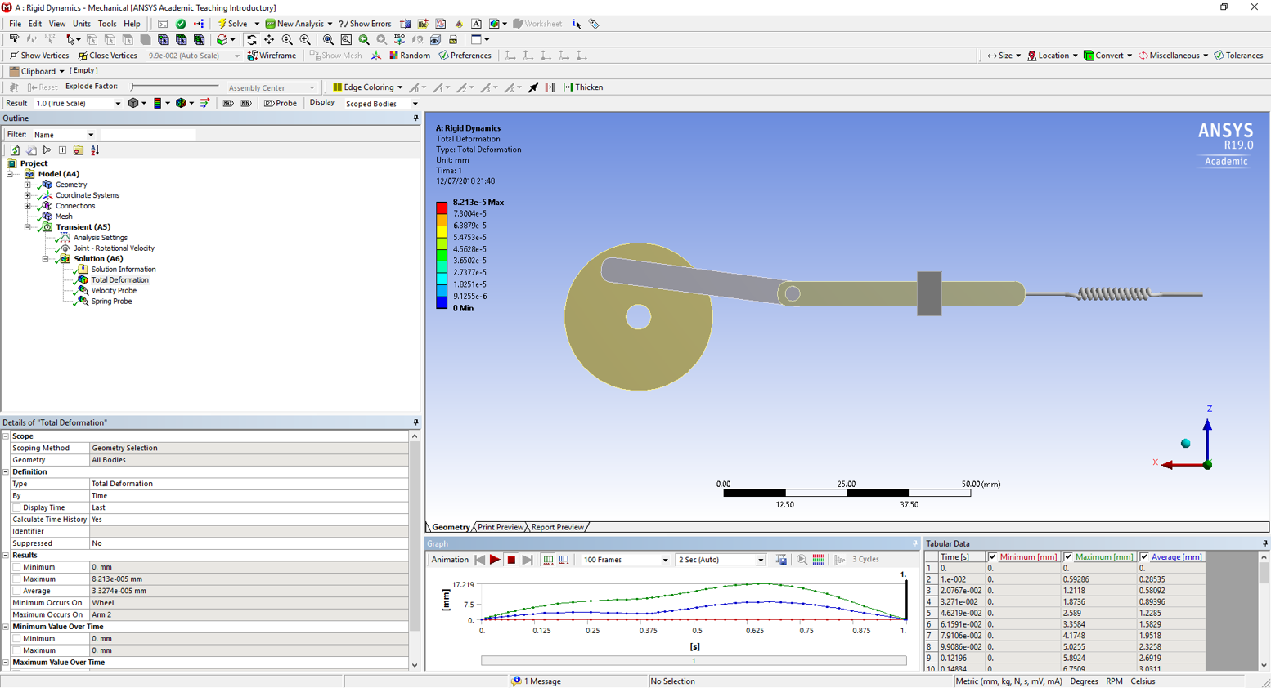Toggle the Minimum [mm] column checkbox
This screenshot has width=1271, height=688.
coord(993,557)
